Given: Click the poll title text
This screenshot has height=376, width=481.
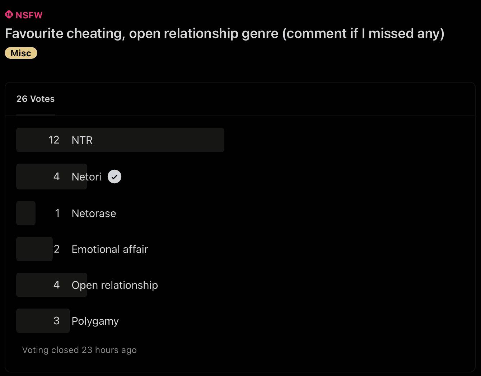Looking at the screenshot, I should point(225,33).
